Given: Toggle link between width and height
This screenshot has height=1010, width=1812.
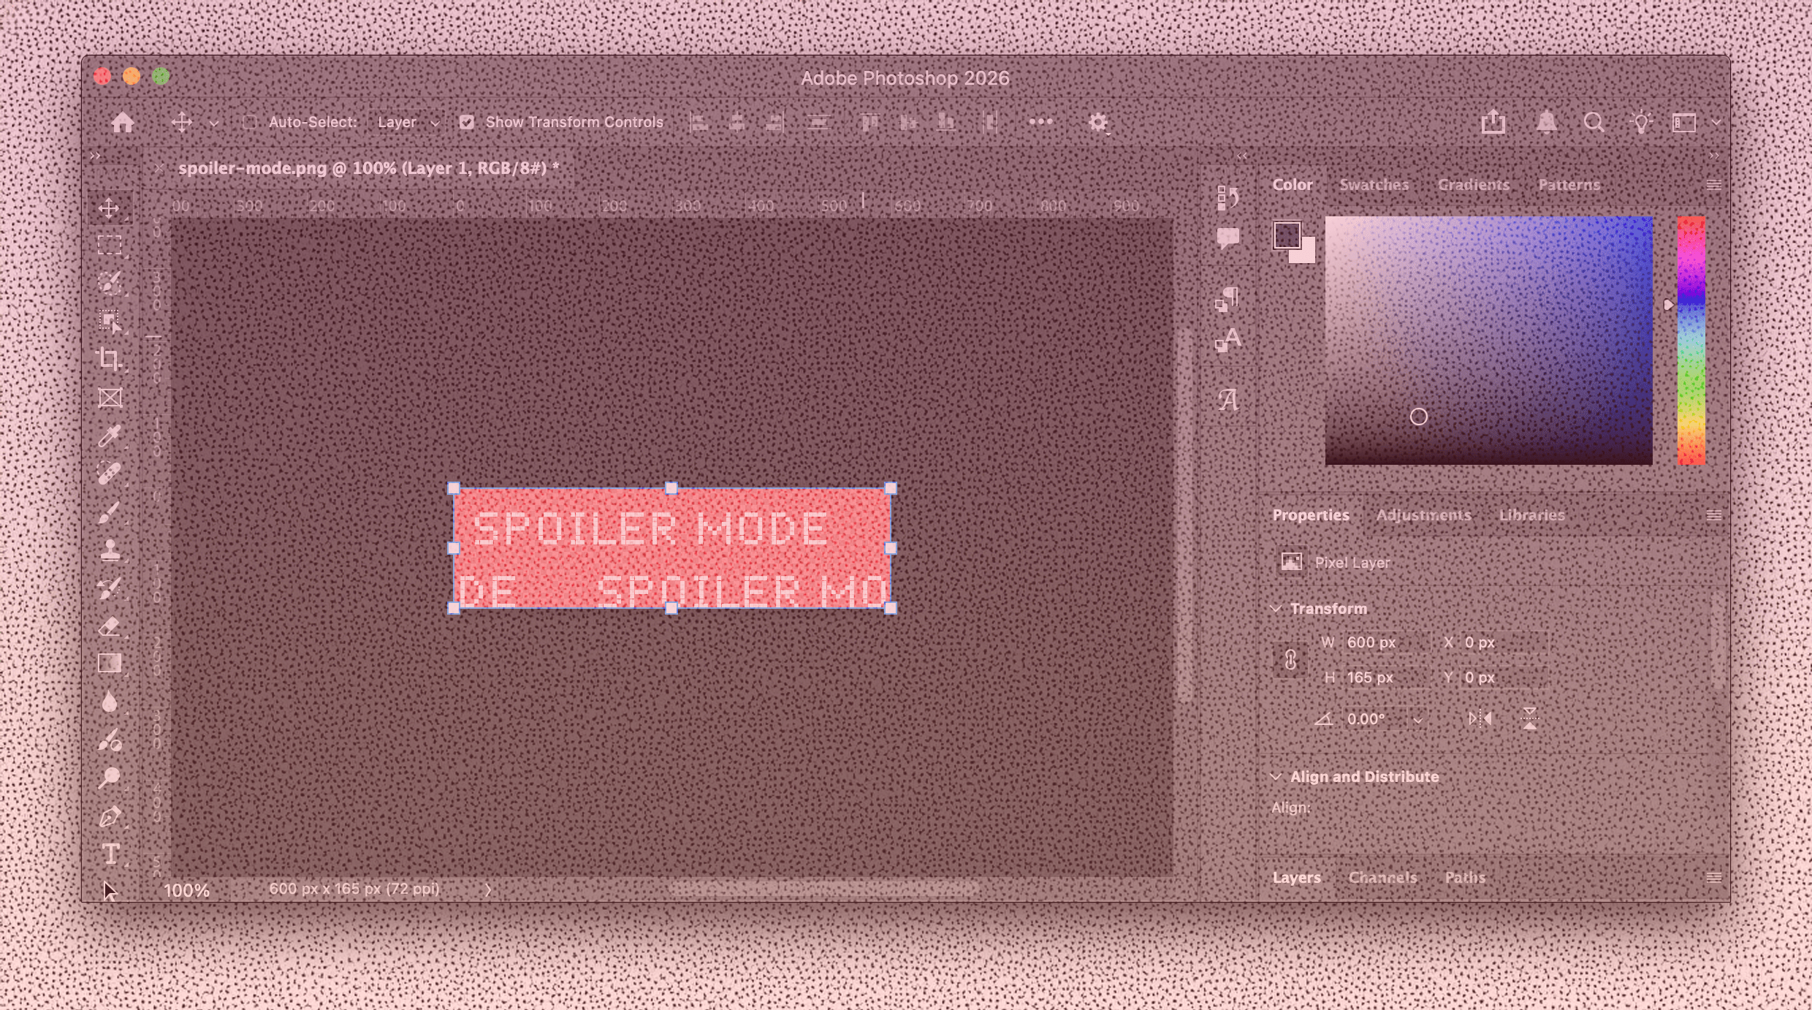Looking at the screenshot, I should click(x=1292, y=660).
